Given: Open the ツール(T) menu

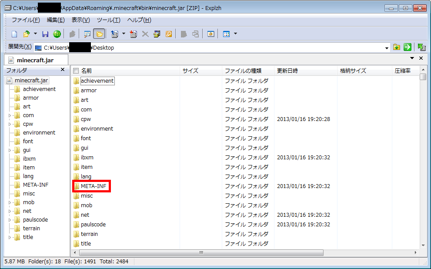Looking at the screenshot, I should pos(108,20).
